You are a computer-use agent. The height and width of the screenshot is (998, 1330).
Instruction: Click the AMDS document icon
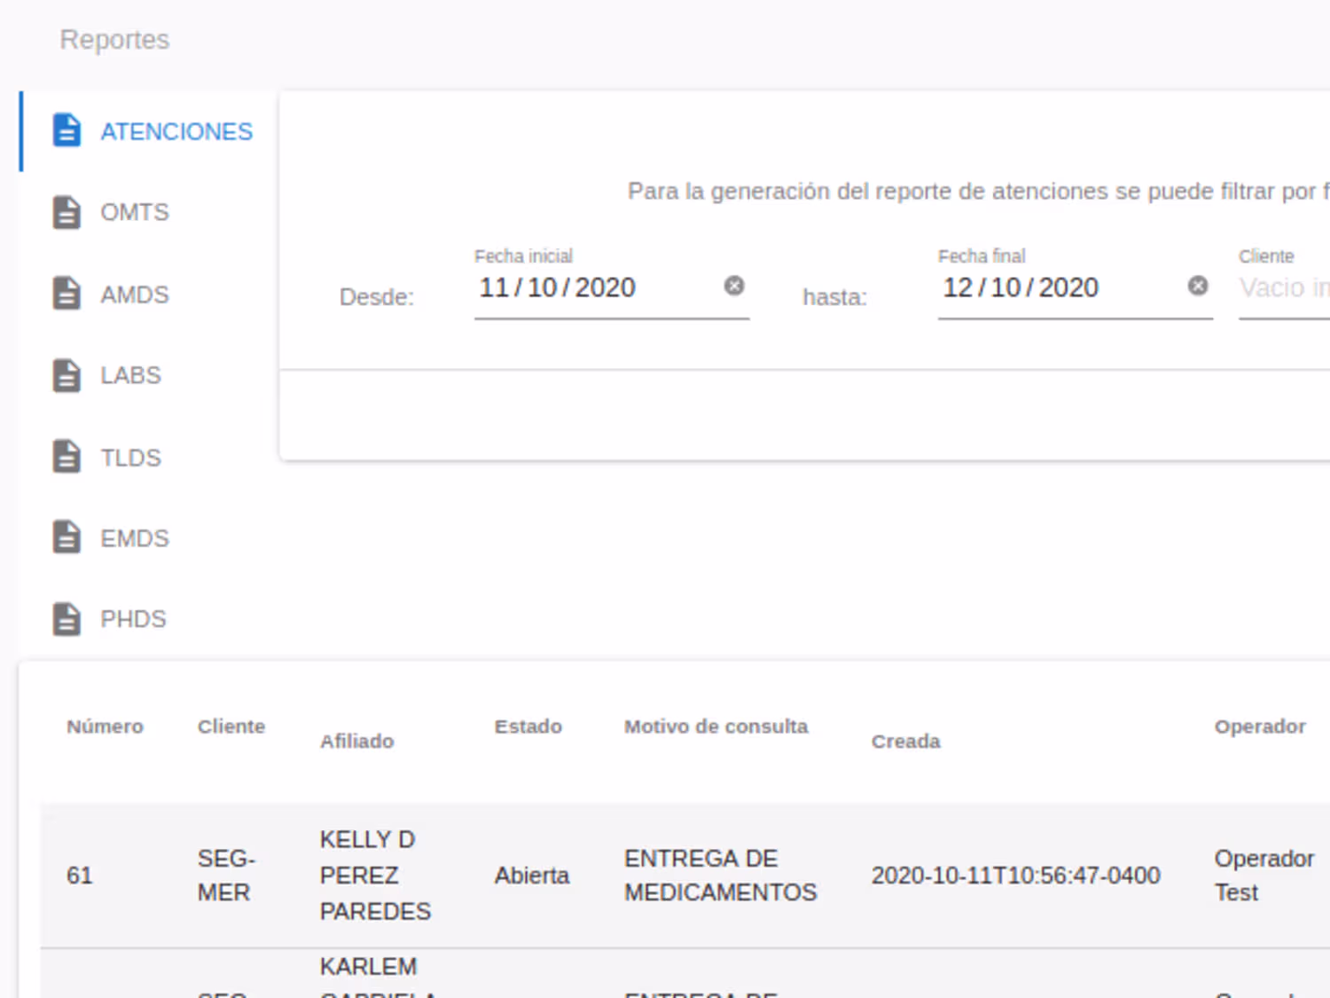pyautogui.click(x=66, y=294)
